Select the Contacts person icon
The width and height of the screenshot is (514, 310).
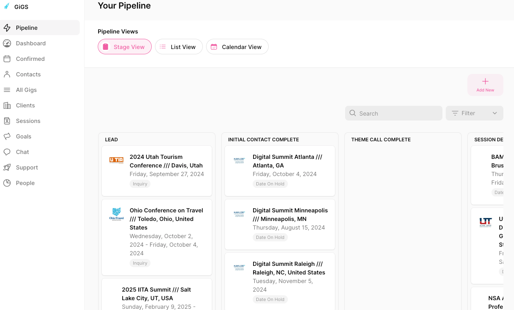7,74
